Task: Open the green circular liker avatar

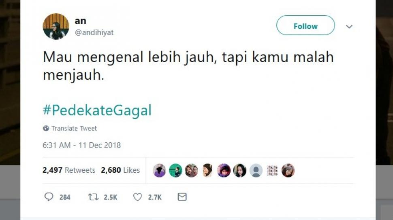Action: point(175,170)
